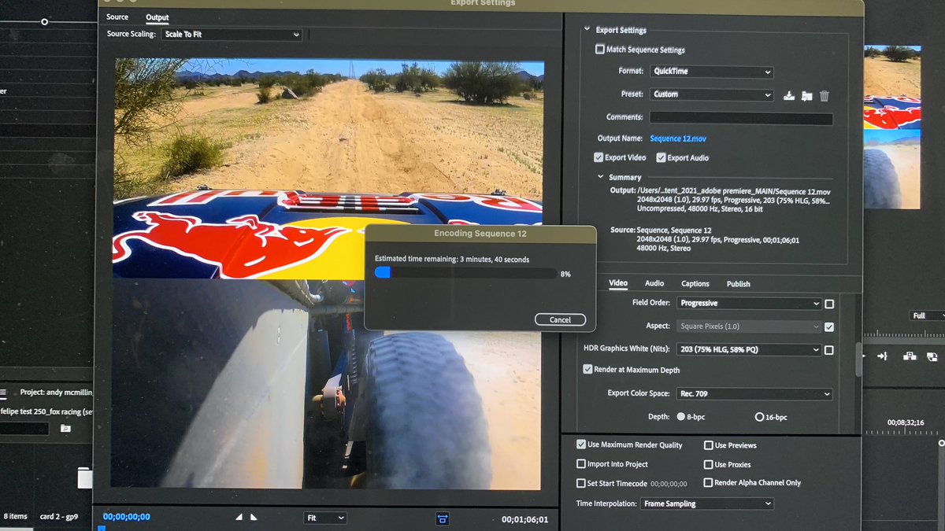Uncheck Export Video
This screenshot has height=531, width=945.
pyautogui.click(x=598, y=157)
